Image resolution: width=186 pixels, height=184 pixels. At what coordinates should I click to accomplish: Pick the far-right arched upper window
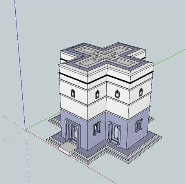(141, 92)
